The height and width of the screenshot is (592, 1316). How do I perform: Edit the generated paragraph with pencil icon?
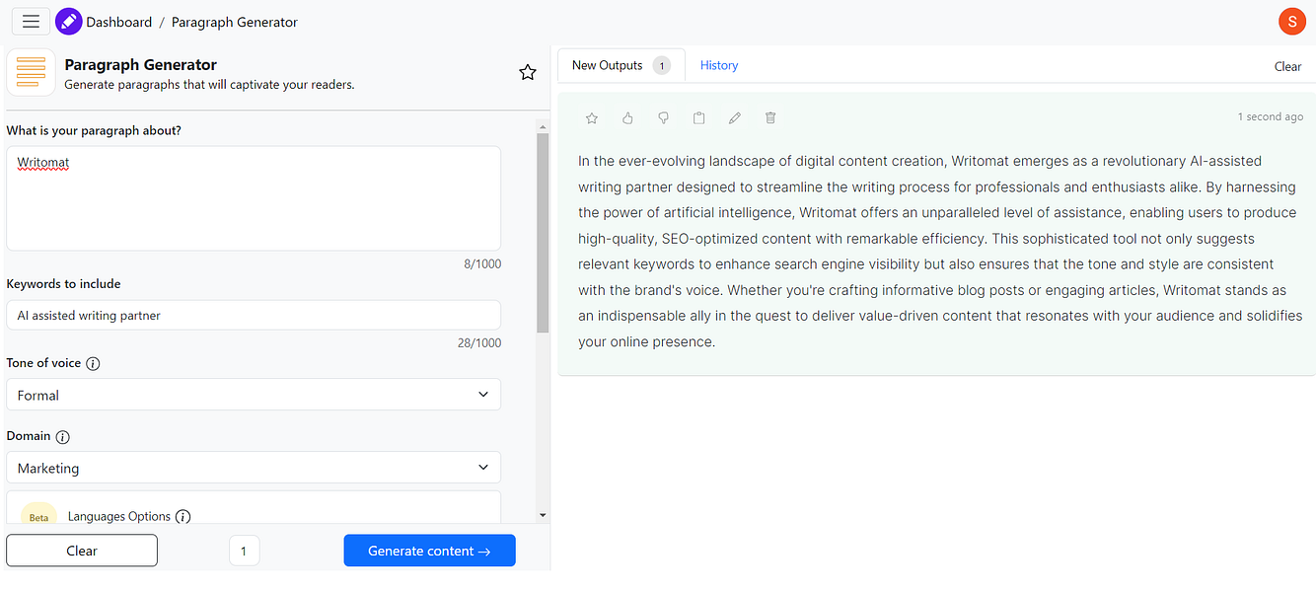pyautogui.click(x=734, y=118)
